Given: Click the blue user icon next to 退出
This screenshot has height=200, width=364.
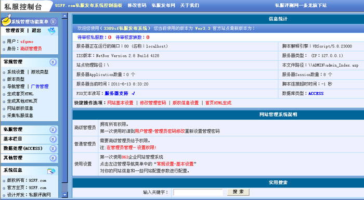Looking at the screenshot, I should pos(51,31).
